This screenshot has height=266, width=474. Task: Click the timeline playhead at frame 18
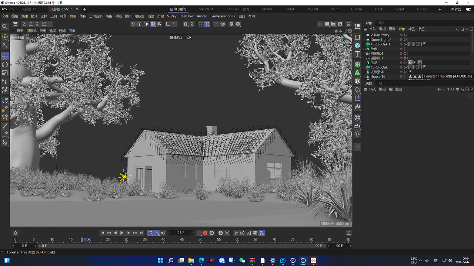coord(82,240)
